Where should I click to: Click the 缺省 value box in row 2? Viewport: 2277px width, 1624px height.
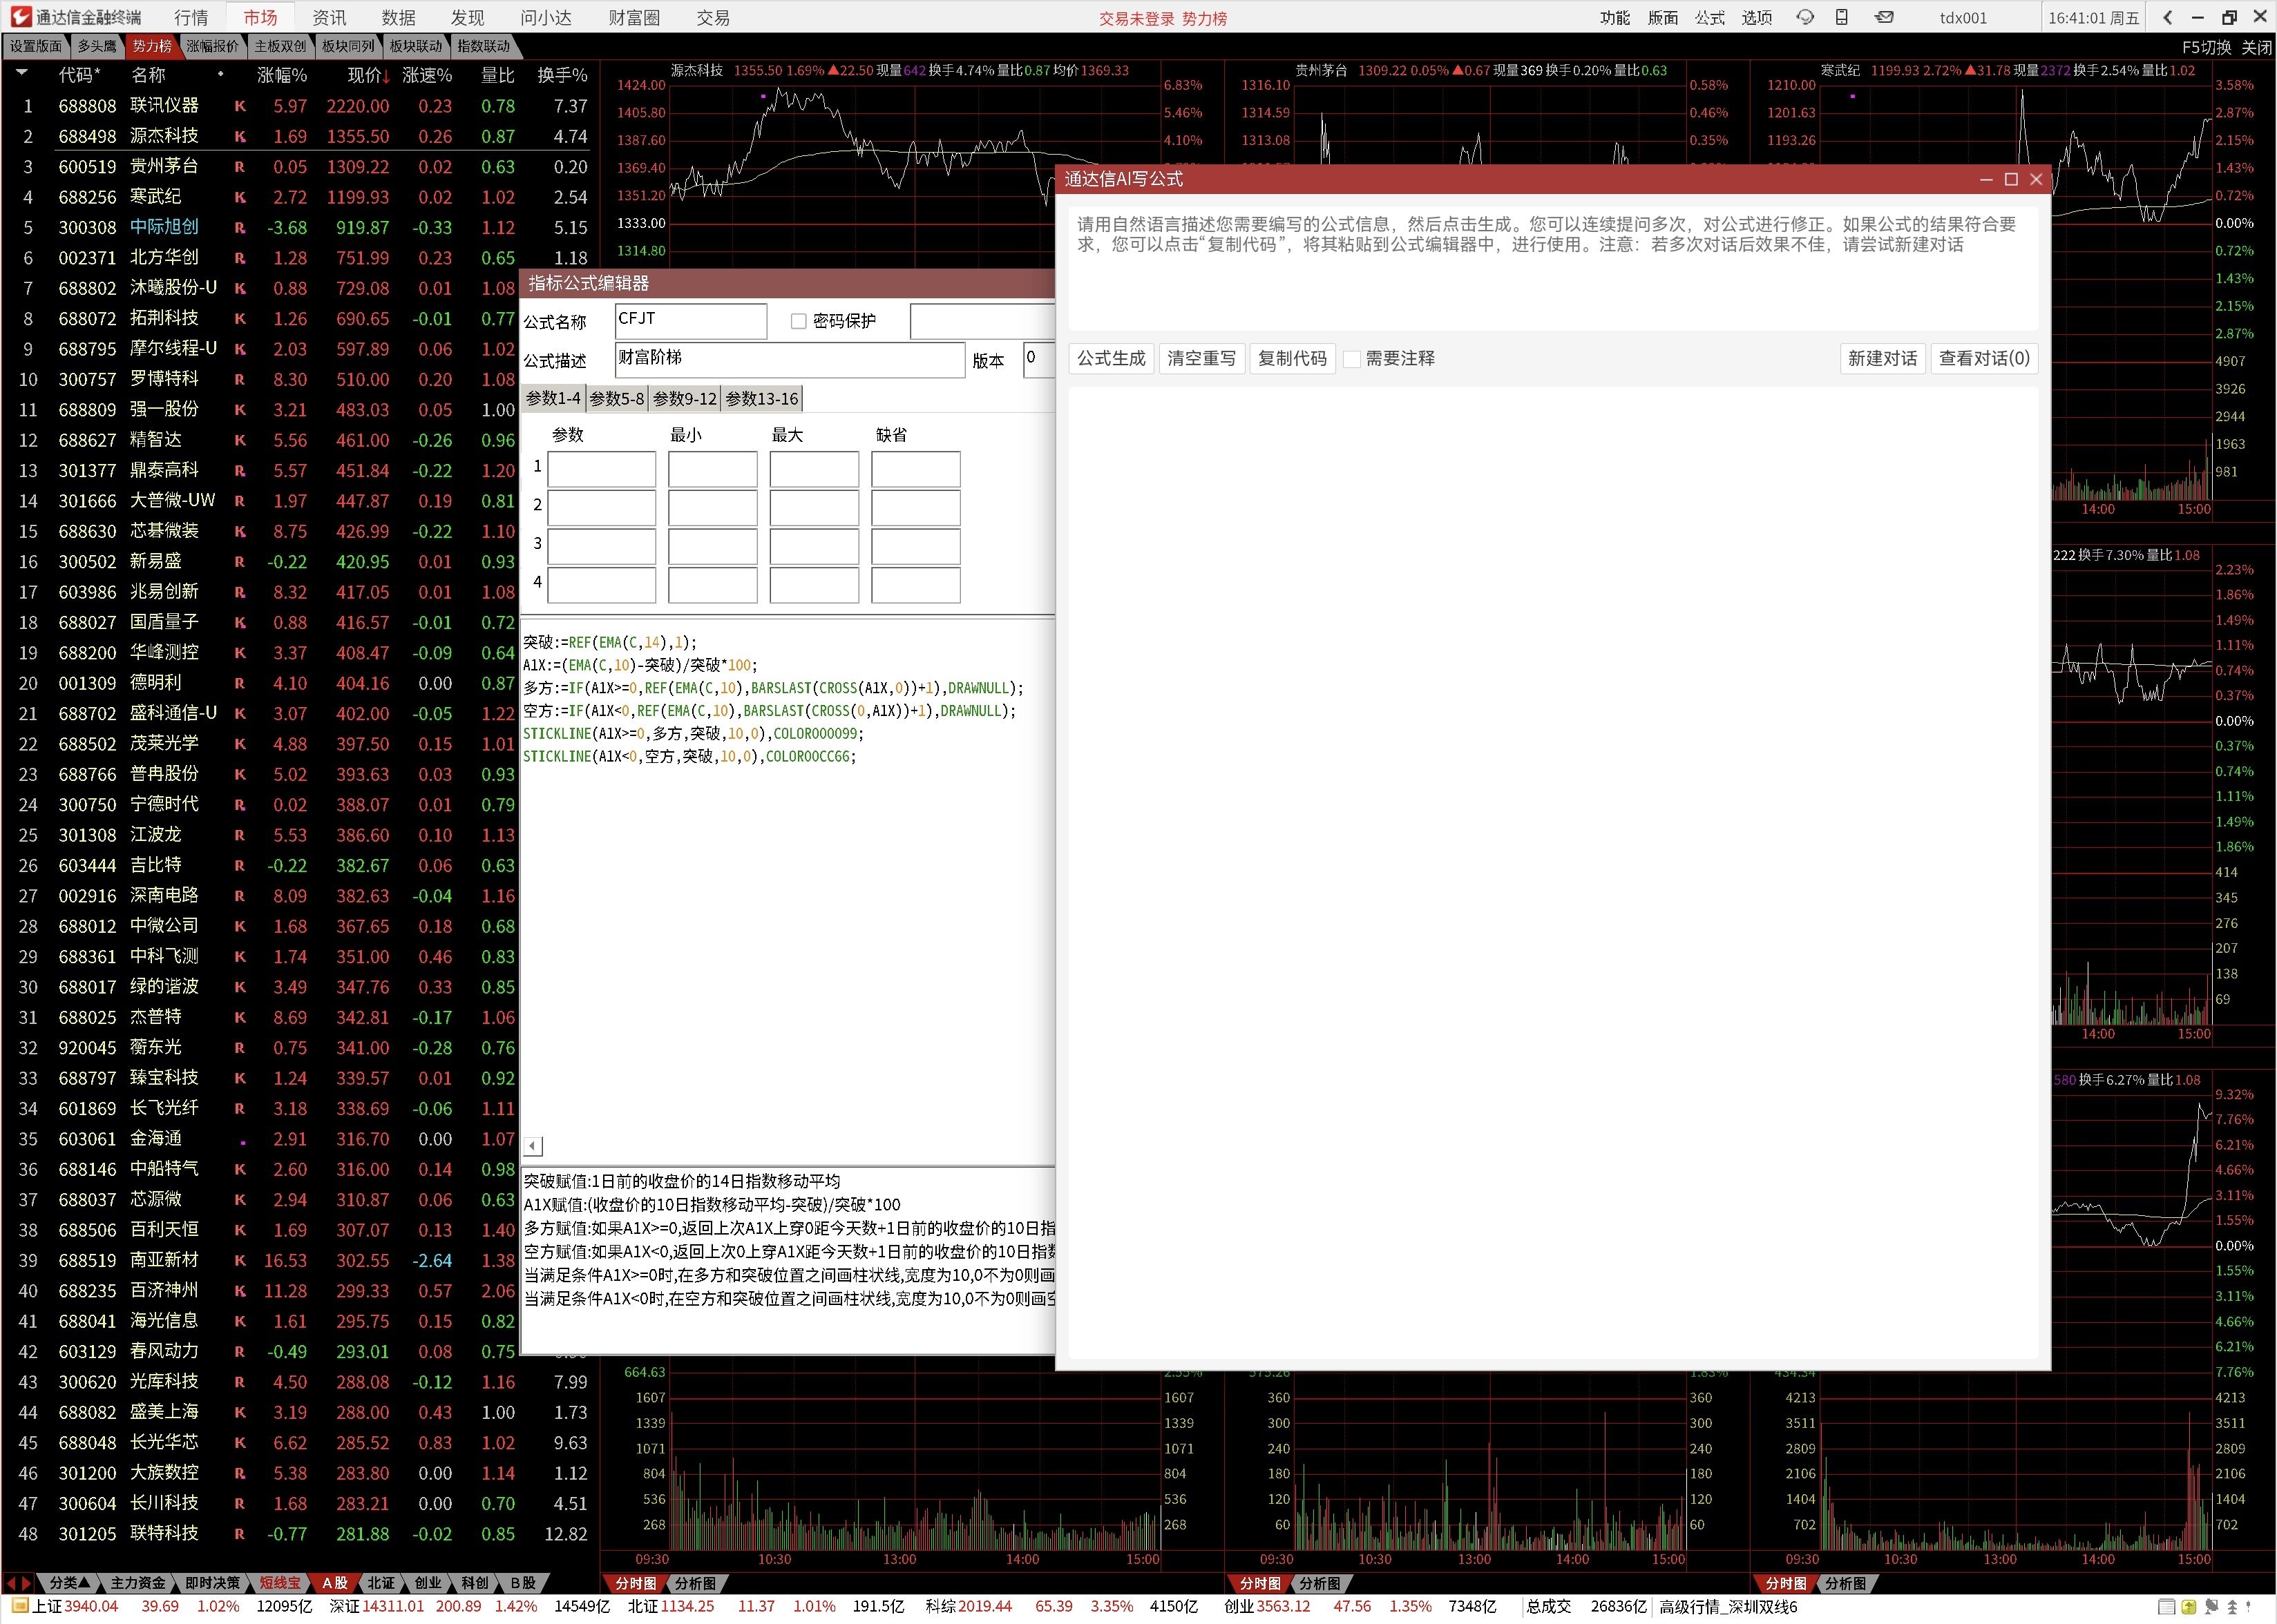pyautogui.click(x=915, y=508)
